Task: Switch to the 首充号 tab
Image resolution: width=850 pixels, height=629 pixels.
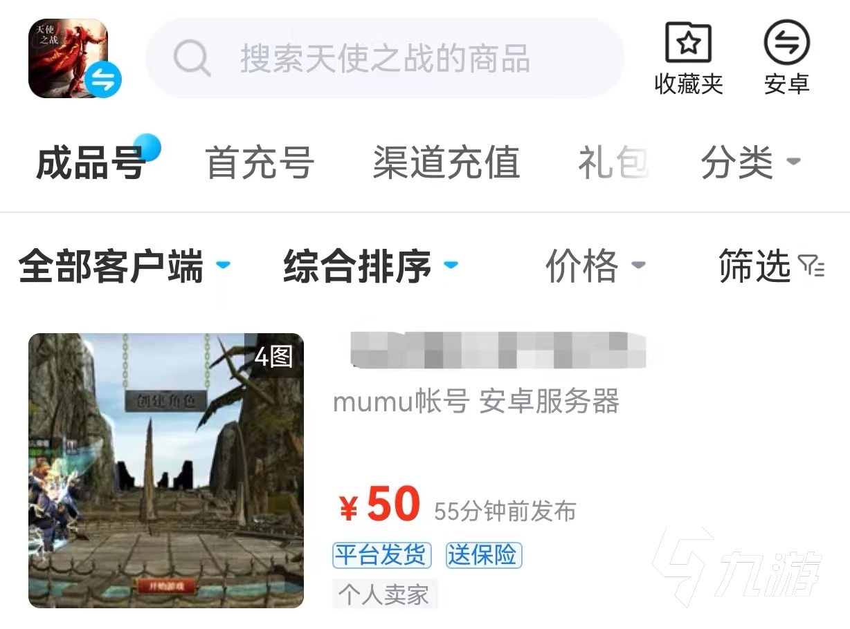Action: pos(260,164)
